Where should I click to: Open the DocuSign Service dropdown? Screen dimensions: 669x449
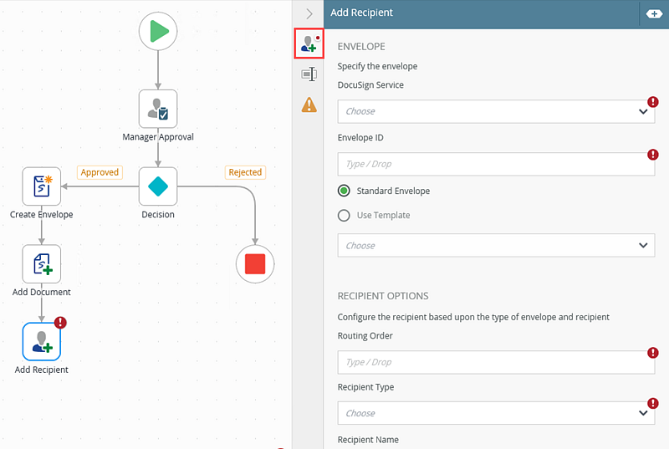pos(496,111)
